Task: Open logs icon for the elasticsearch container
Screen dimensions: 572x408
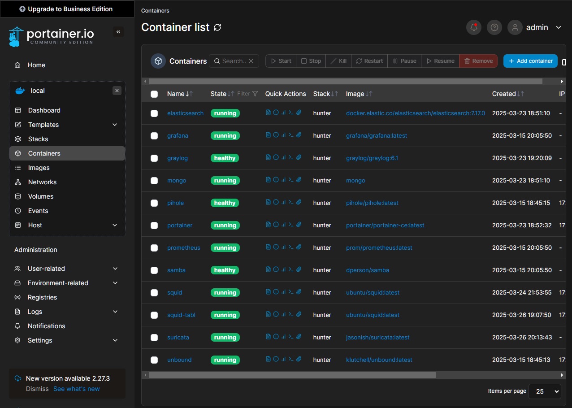Action: (x=268, y=113)
